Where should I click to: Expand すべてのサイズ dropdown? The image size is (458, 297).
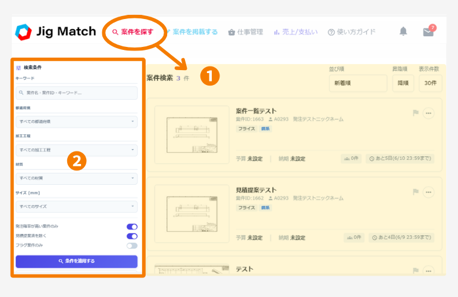(x=77, y=207)
